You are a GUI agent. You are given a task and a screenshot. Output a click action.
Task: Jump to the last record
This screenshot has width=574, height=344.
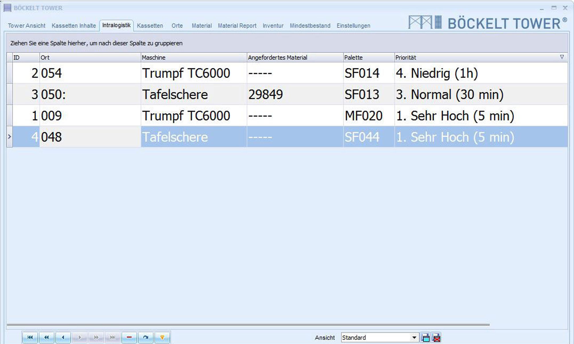[x=113, y=337]
